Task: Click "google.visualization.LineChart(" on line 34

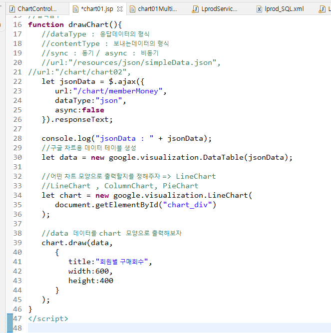Action: tap(183, 195)
